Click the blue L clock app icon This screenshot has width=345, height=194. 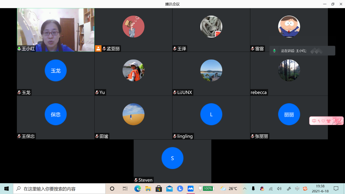coord(180,189)
